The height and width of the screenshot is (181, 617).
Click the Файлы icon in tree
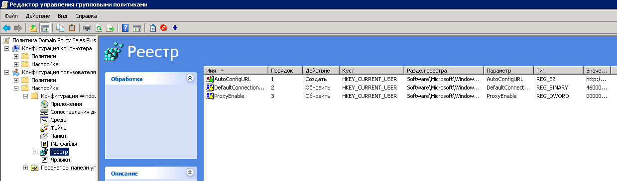[x=44, y=128]
